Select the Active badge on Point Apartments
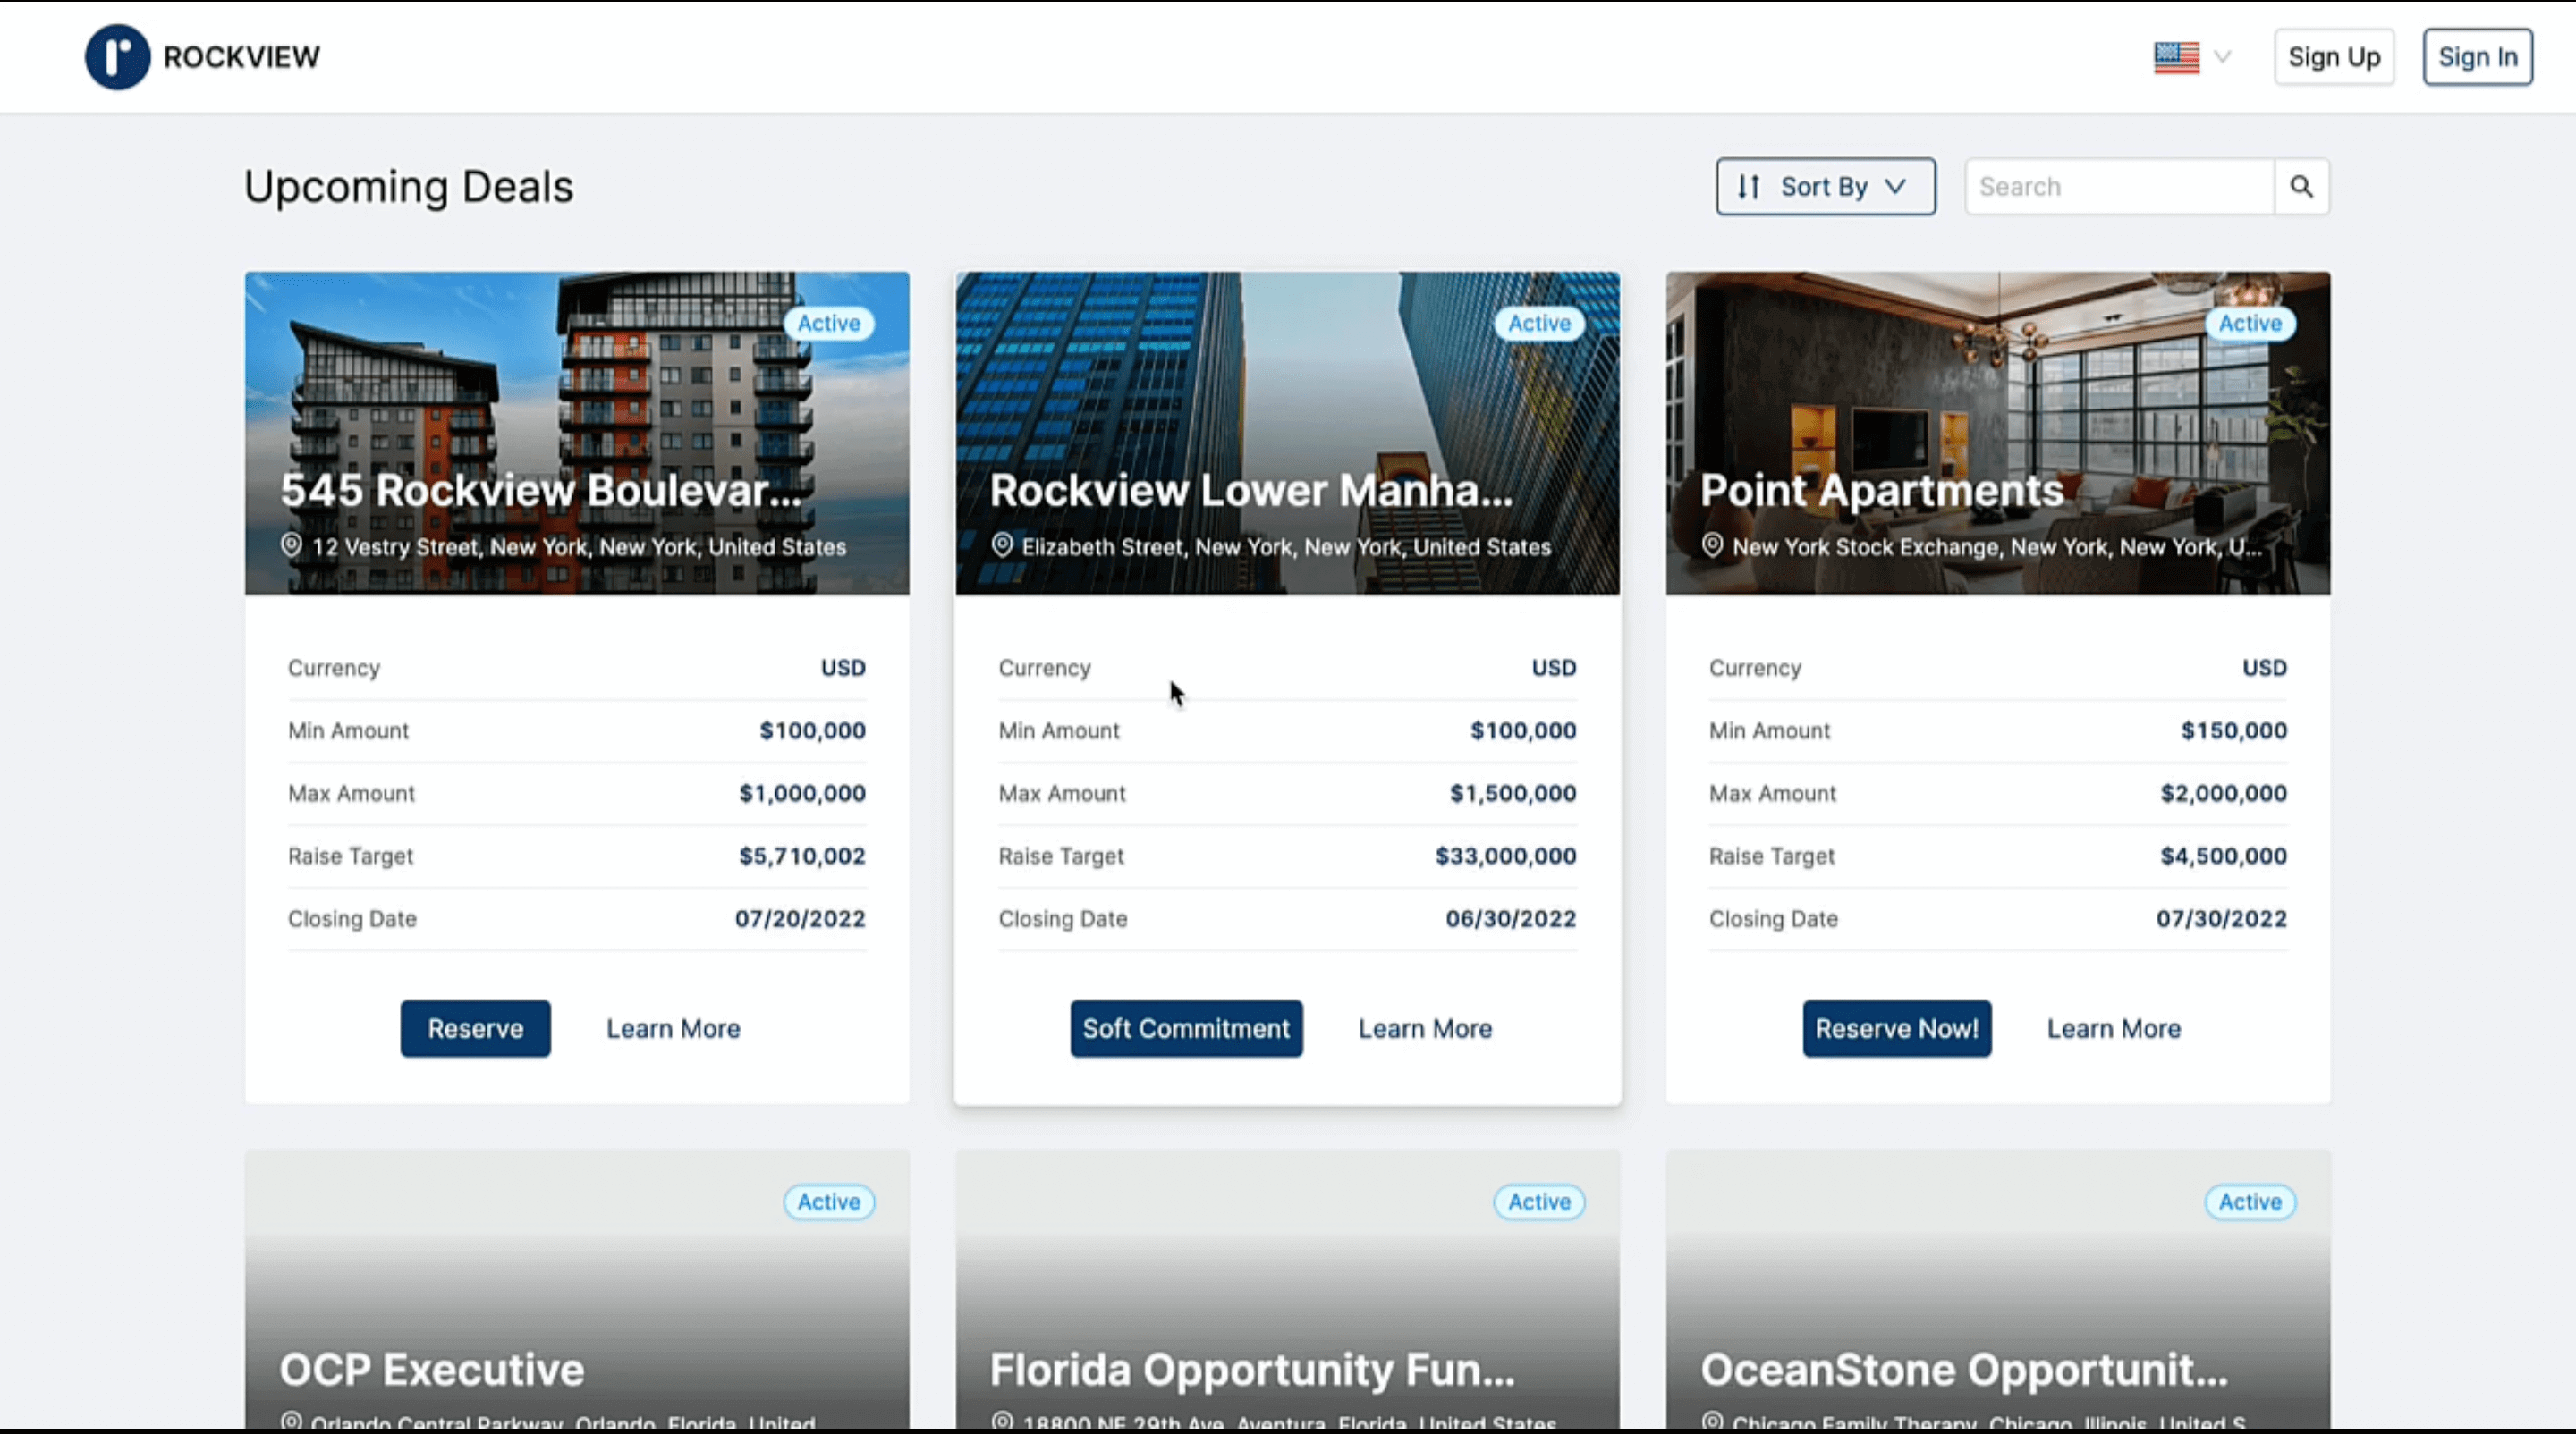2576x1434 pixels. point(2249,323)
